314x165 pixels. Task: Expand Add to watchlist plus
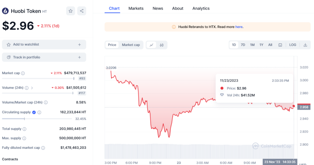tap(79, 44)
